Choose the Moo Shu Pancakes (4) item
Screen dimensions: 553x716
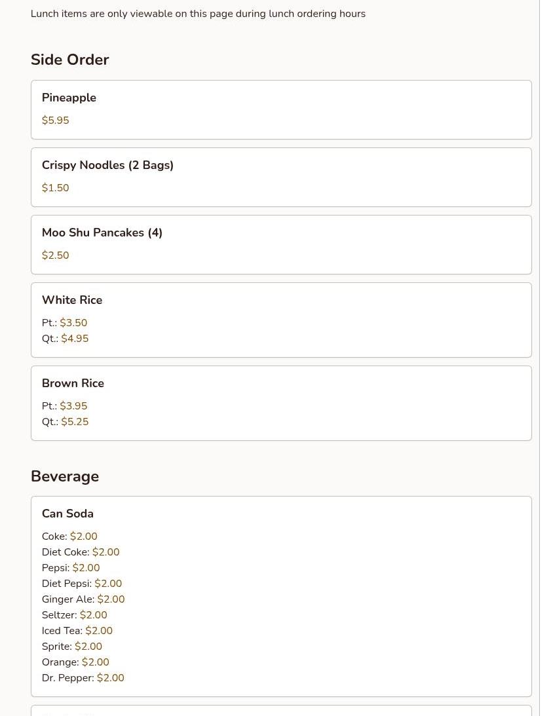102,233
